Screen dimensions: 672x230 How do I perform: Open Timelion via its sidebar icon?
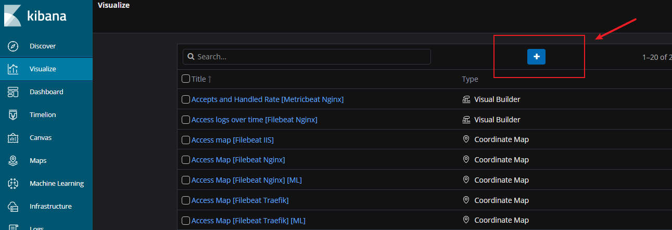(x=14, y=115)
